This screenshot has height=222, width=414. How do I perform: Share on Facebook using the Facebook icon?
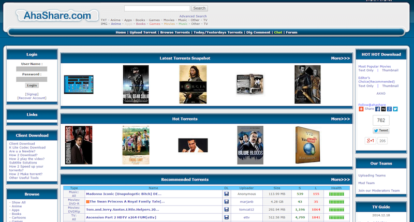point(378,109)
